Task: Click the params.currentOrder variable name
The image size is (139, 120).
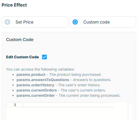Action: click(36, 95)
